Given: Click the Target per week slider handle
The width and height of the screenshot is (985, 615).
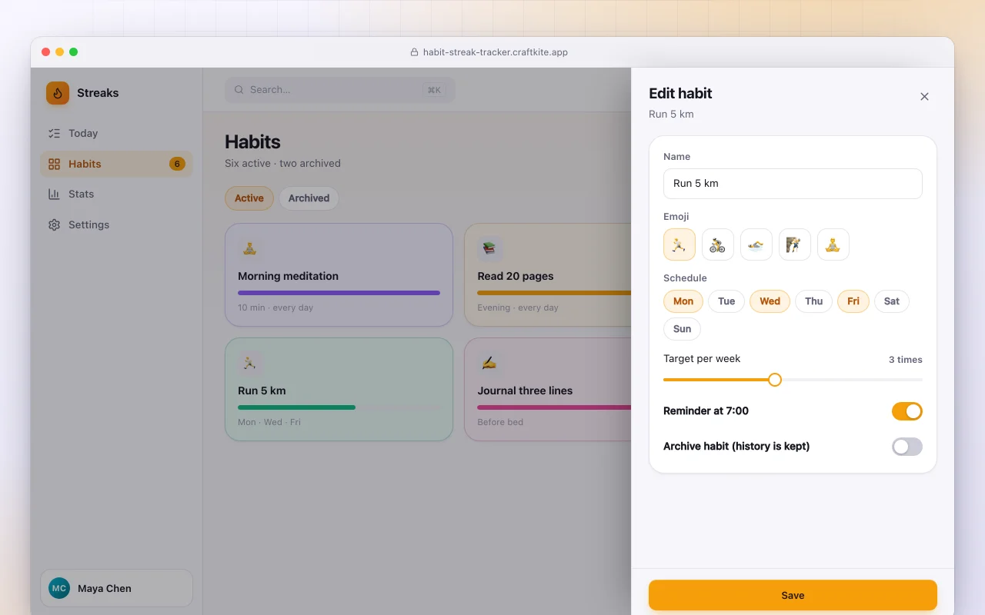Looking at the screenshot, I should coord(775,380).
